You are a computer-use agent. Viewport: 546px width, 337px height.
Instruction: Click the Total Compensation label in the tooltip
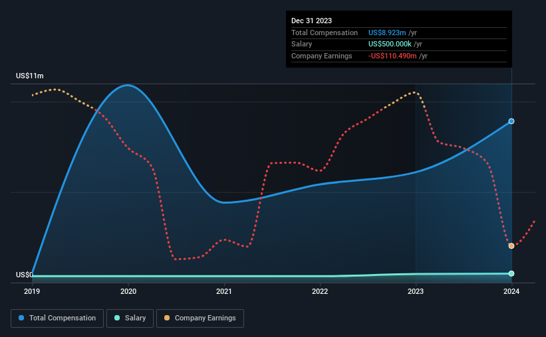(324, 33)
